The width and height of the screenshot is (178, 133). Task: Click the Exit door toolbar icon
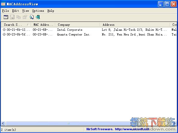[38, 17]
